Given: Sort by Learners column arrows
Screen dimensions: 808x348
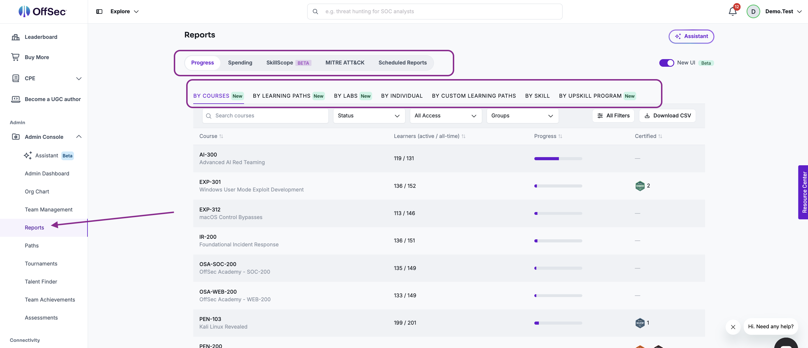Looking at the screenshot, I should pos(463,136).
